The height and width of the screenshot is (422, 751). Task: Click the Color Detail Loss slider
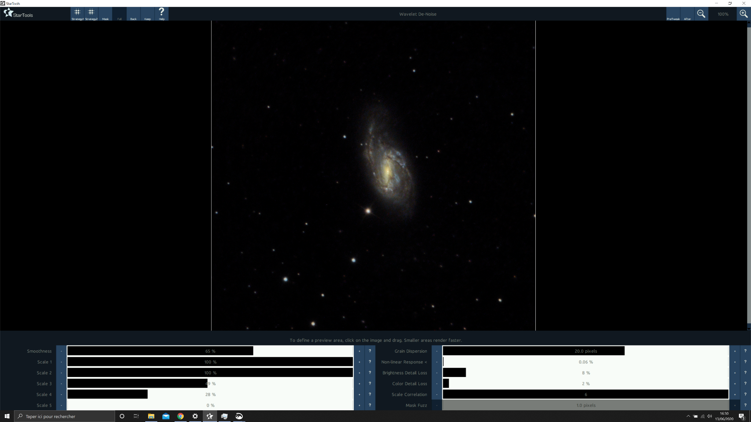point(586,384)
